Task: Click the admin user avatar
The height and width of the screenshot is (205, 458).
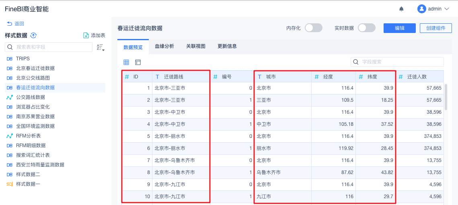Action: click(421, 9)
